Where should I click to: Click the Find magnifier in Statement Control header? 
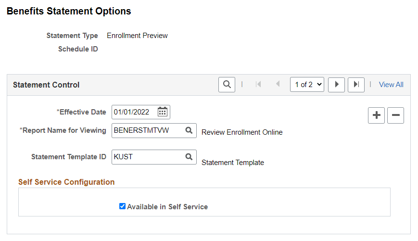tap(227, 85)
